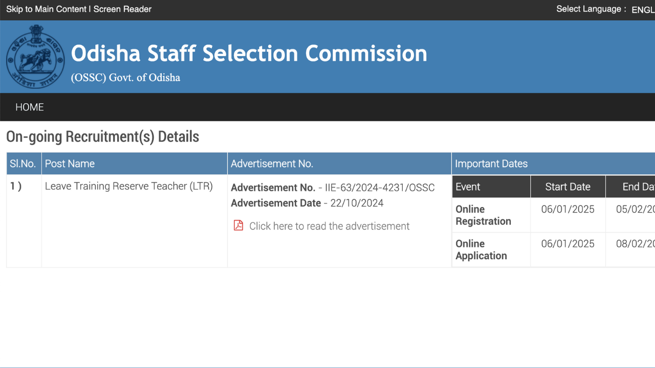Click the Post Name column header
The image size is (655, 368).
70,163
